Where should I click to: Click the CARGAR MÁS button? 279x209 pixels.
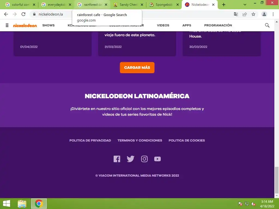[x=137, y=67]
